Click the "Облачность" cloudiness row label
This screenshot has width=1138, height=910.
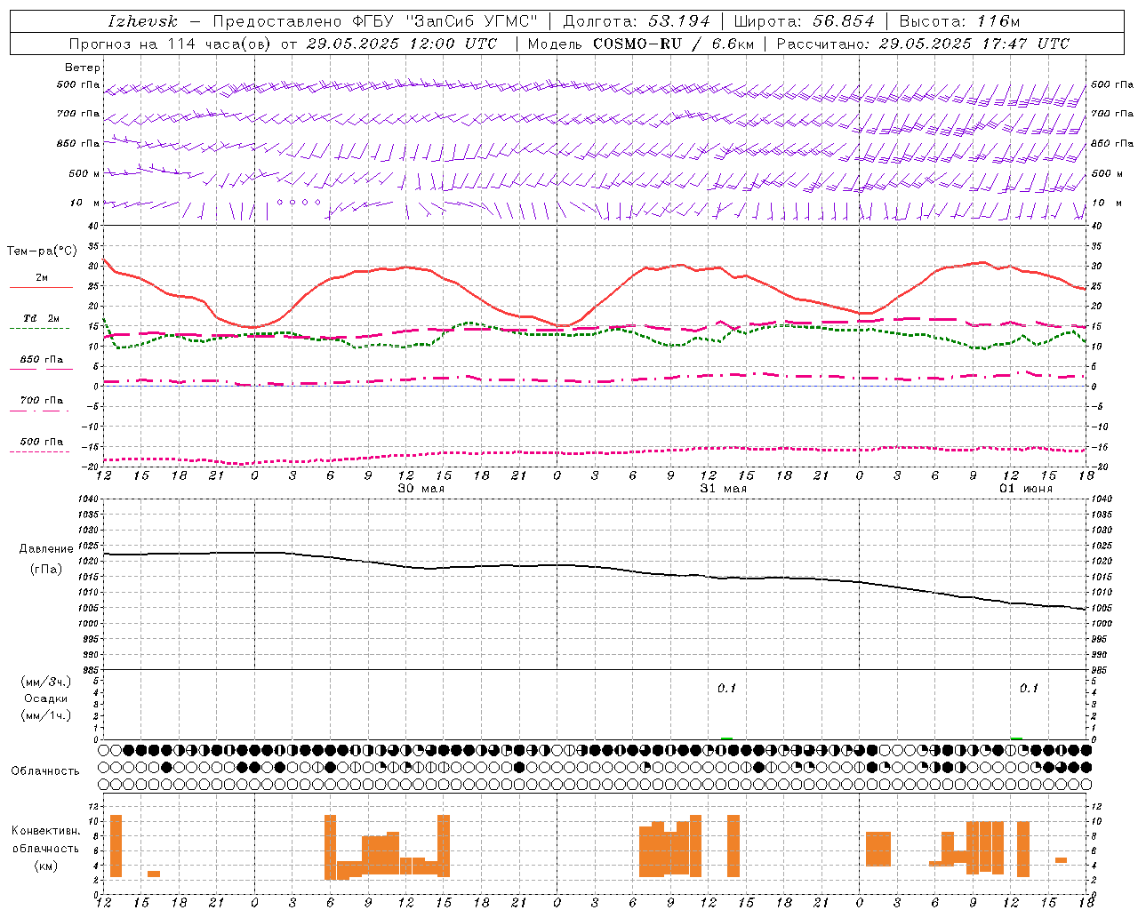tap(45, 770)
